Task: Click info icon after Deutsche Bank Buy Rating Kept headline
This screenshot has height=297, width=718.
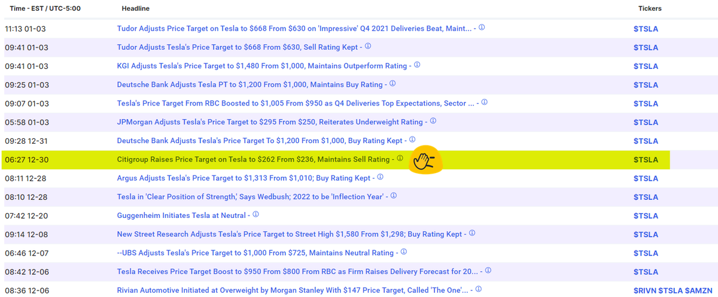Action: pos(413,139)
